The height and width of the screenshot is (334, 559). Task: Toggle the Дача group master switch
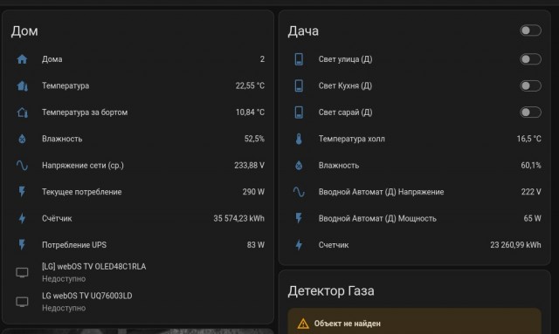pyautogui.click(x=530, y=31)
